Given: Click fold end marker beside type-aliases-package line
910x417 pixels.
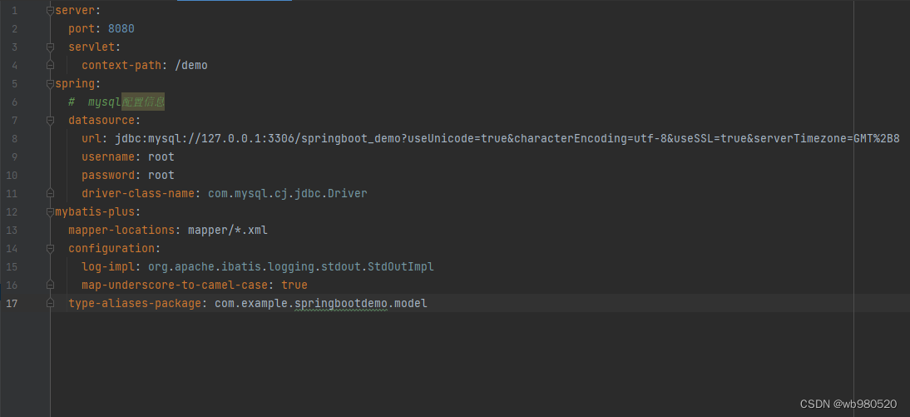Looking at the screenshot, I should (51, 303).
